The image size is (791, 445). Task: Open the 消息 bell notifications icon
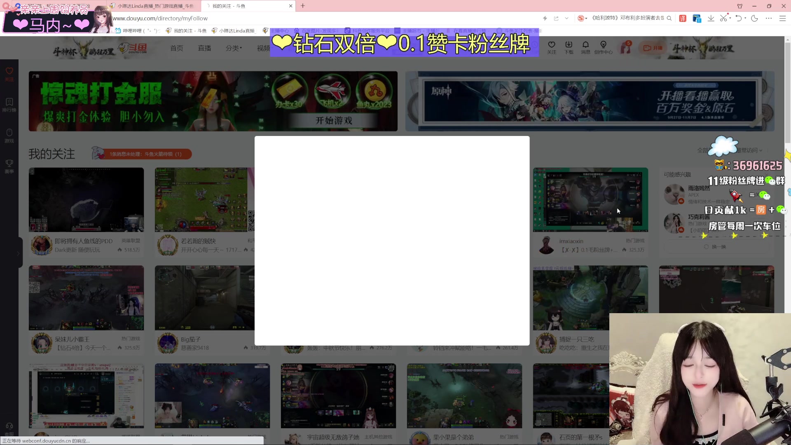click(x=585, y=47)
